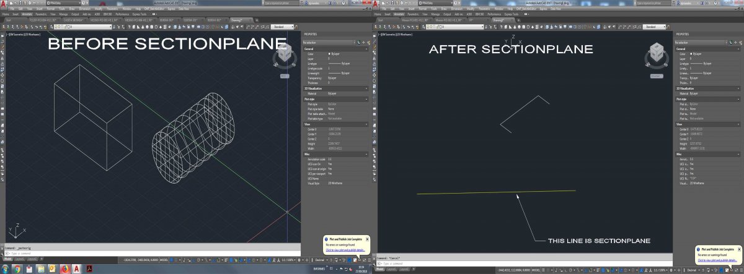744x274 pixels.
Task: Open the PRAXIdeo workspace dropdown in right window
Action: (x=436, y=3)
